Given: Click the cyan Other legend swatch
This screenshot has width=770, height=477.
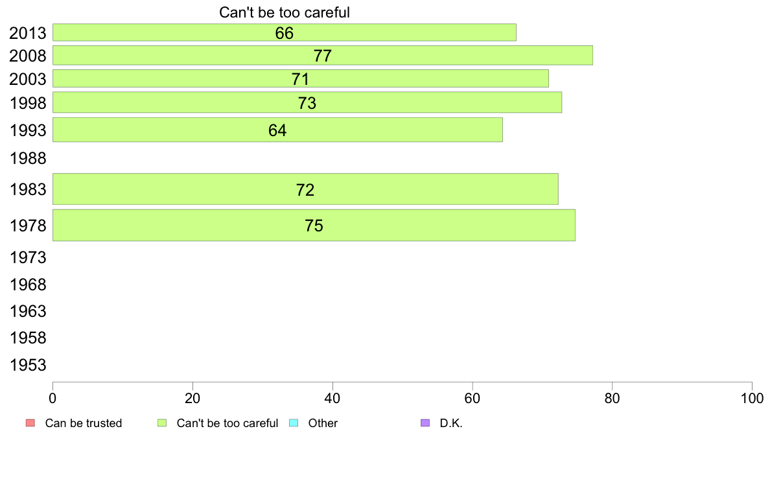Looking at the screenshot, I should click(294, 423).
